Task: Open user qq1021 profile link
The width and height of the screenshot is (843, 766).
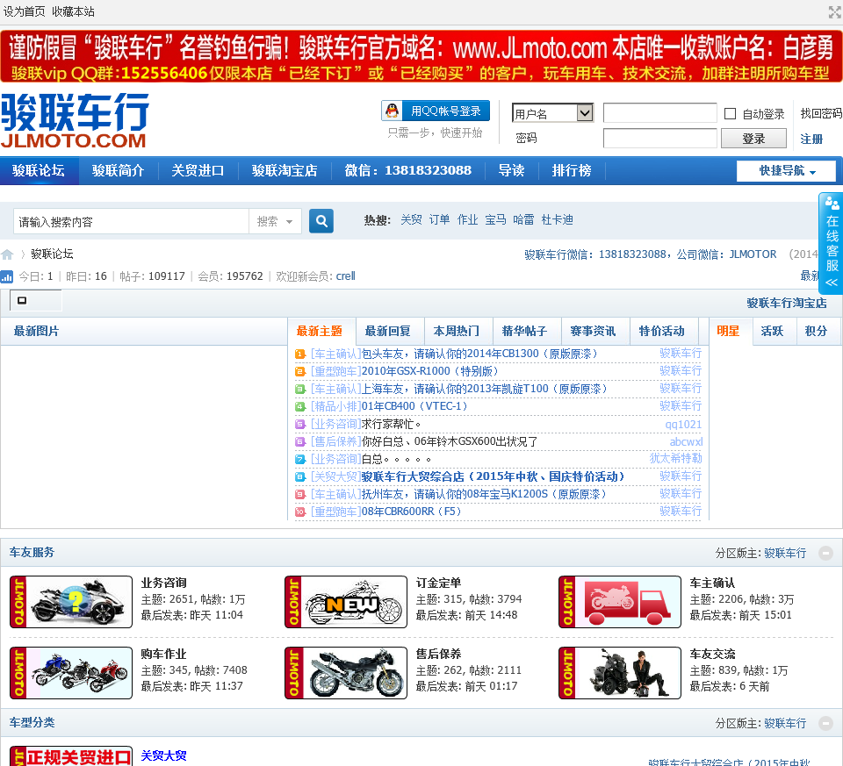Action: click(x=683, y=425)
